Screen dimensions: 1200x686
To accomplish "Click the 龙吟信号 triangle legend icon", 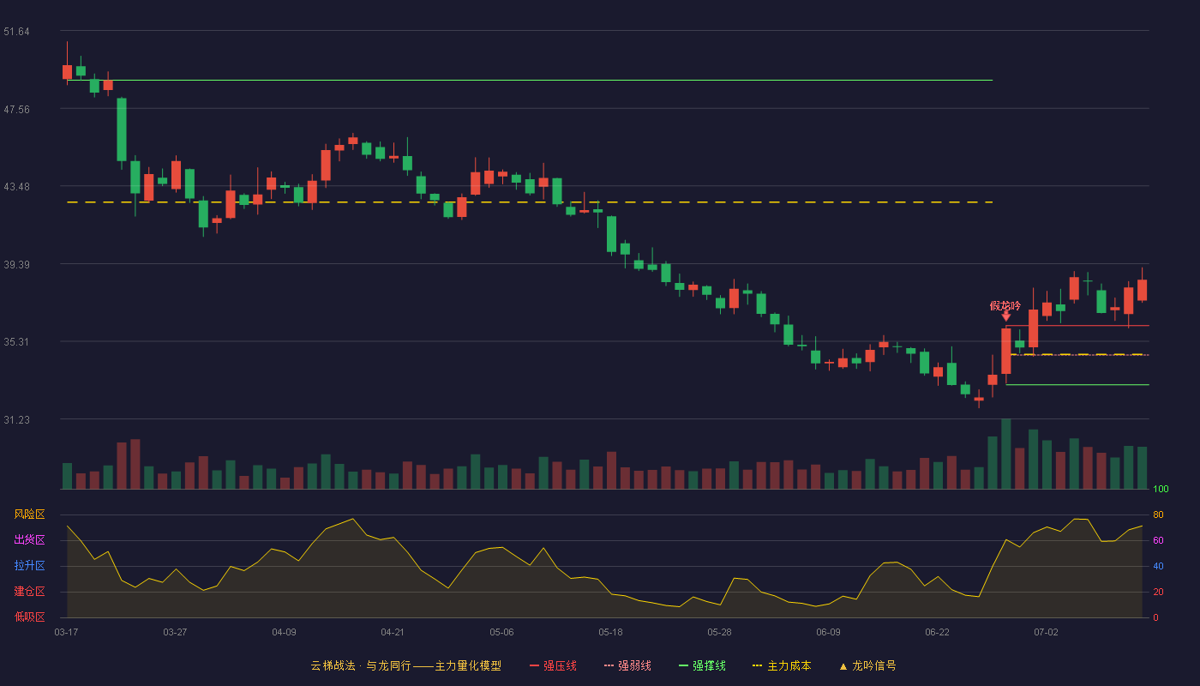I will 843,666.
